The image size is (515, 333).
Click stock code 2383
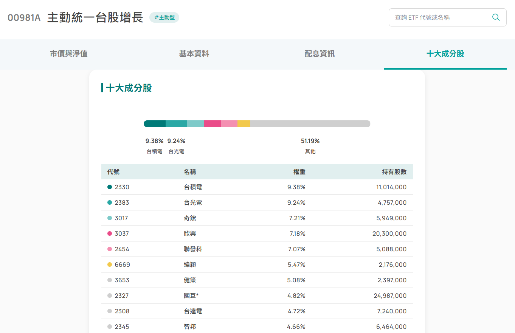(x=122, y=202)
